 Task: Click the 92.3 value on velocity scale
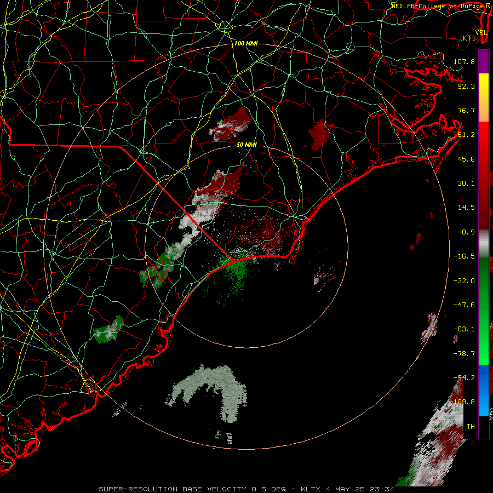point(466,86)
